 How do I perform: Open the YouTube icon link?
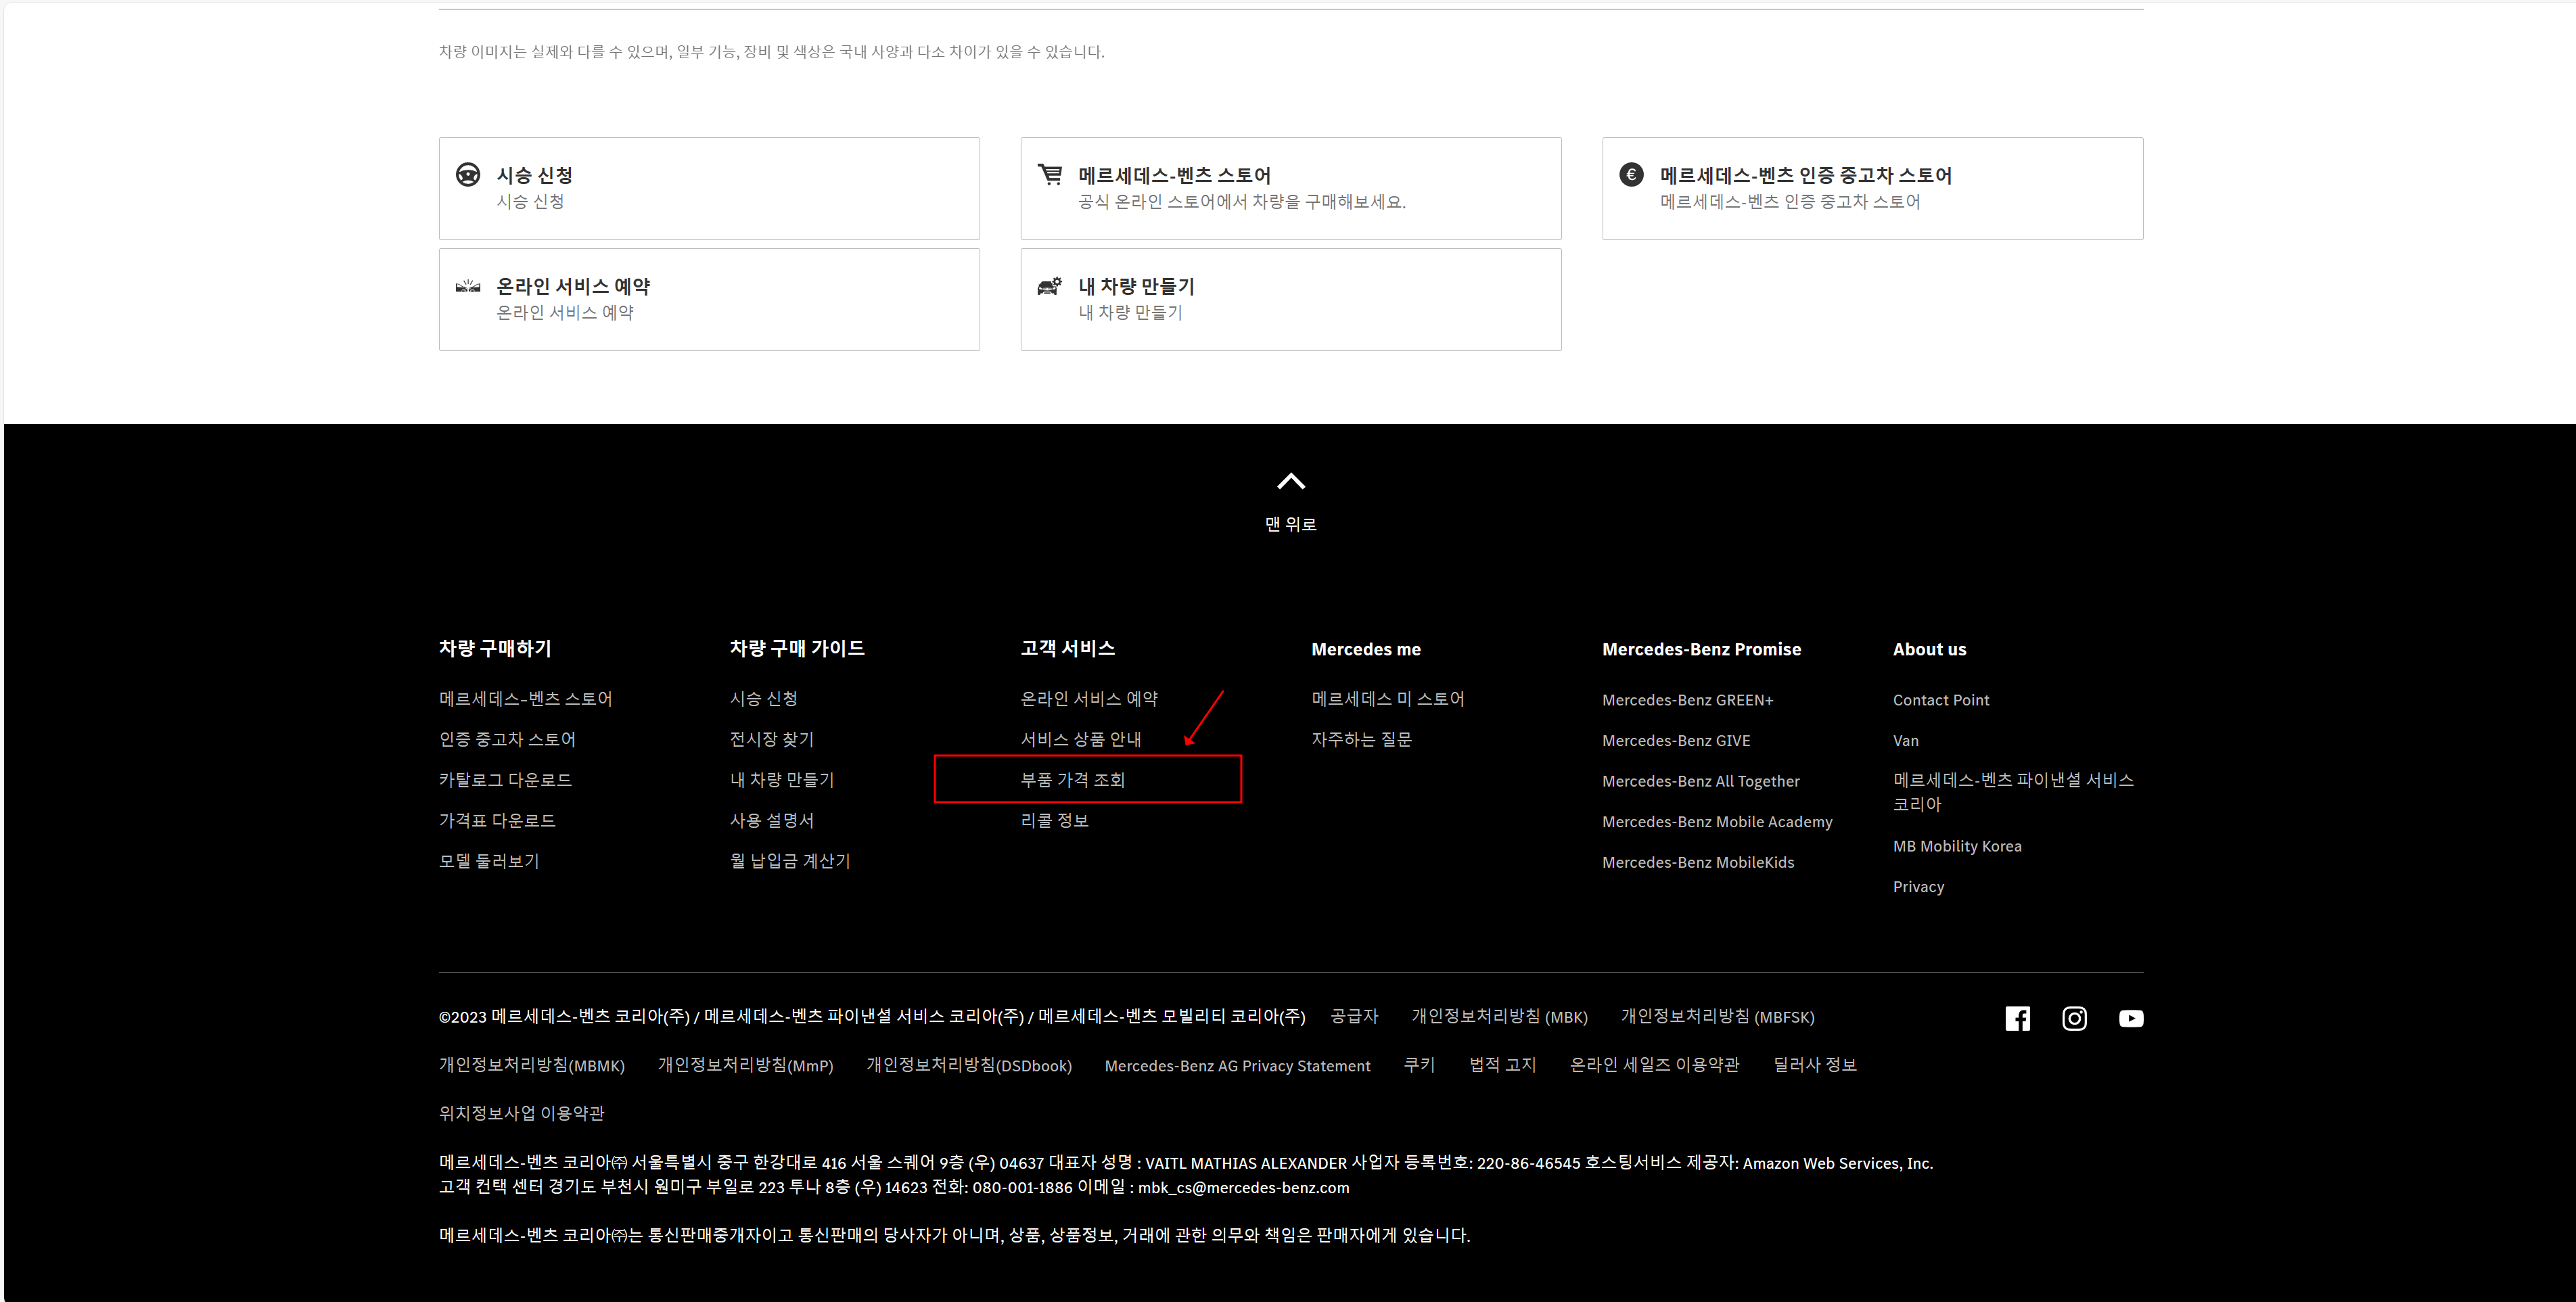click(2130, 1018)
